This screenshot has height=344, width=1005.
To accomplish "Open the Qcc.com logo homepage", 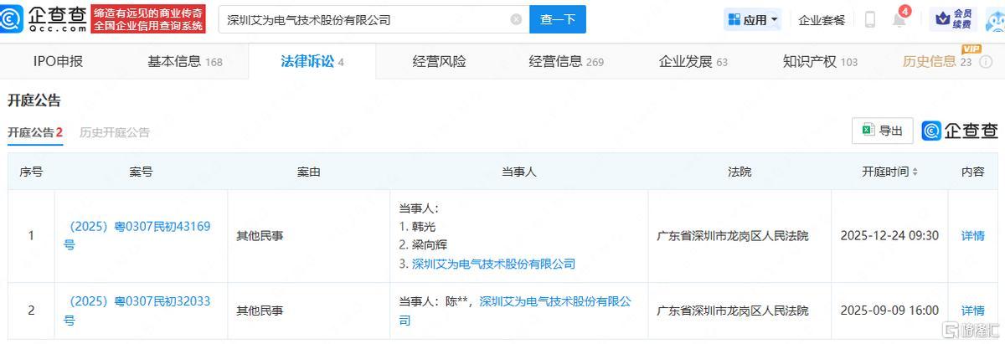I will tap(44, 18).
